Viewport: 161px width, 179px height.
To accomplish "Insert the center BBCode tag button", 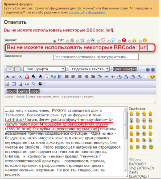I will [x=23, y=91].
